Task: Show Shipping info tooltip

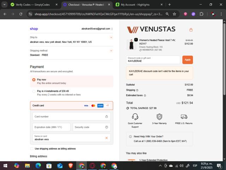Action: pos(137,90)
